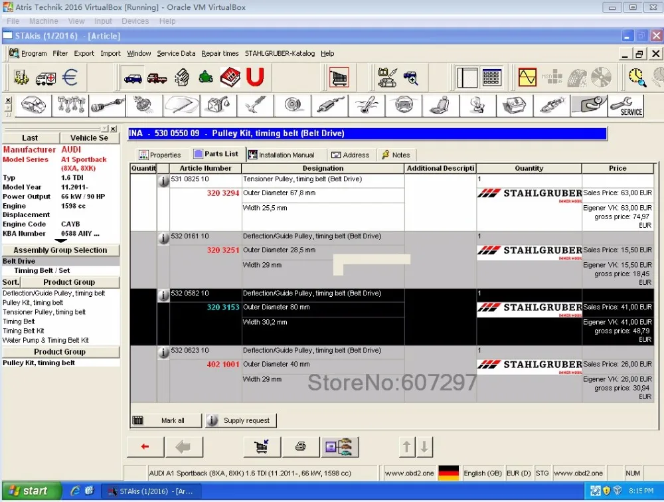Select the car seat interior icon
This screenshot has width=664, height=502.
pos(440,106)
